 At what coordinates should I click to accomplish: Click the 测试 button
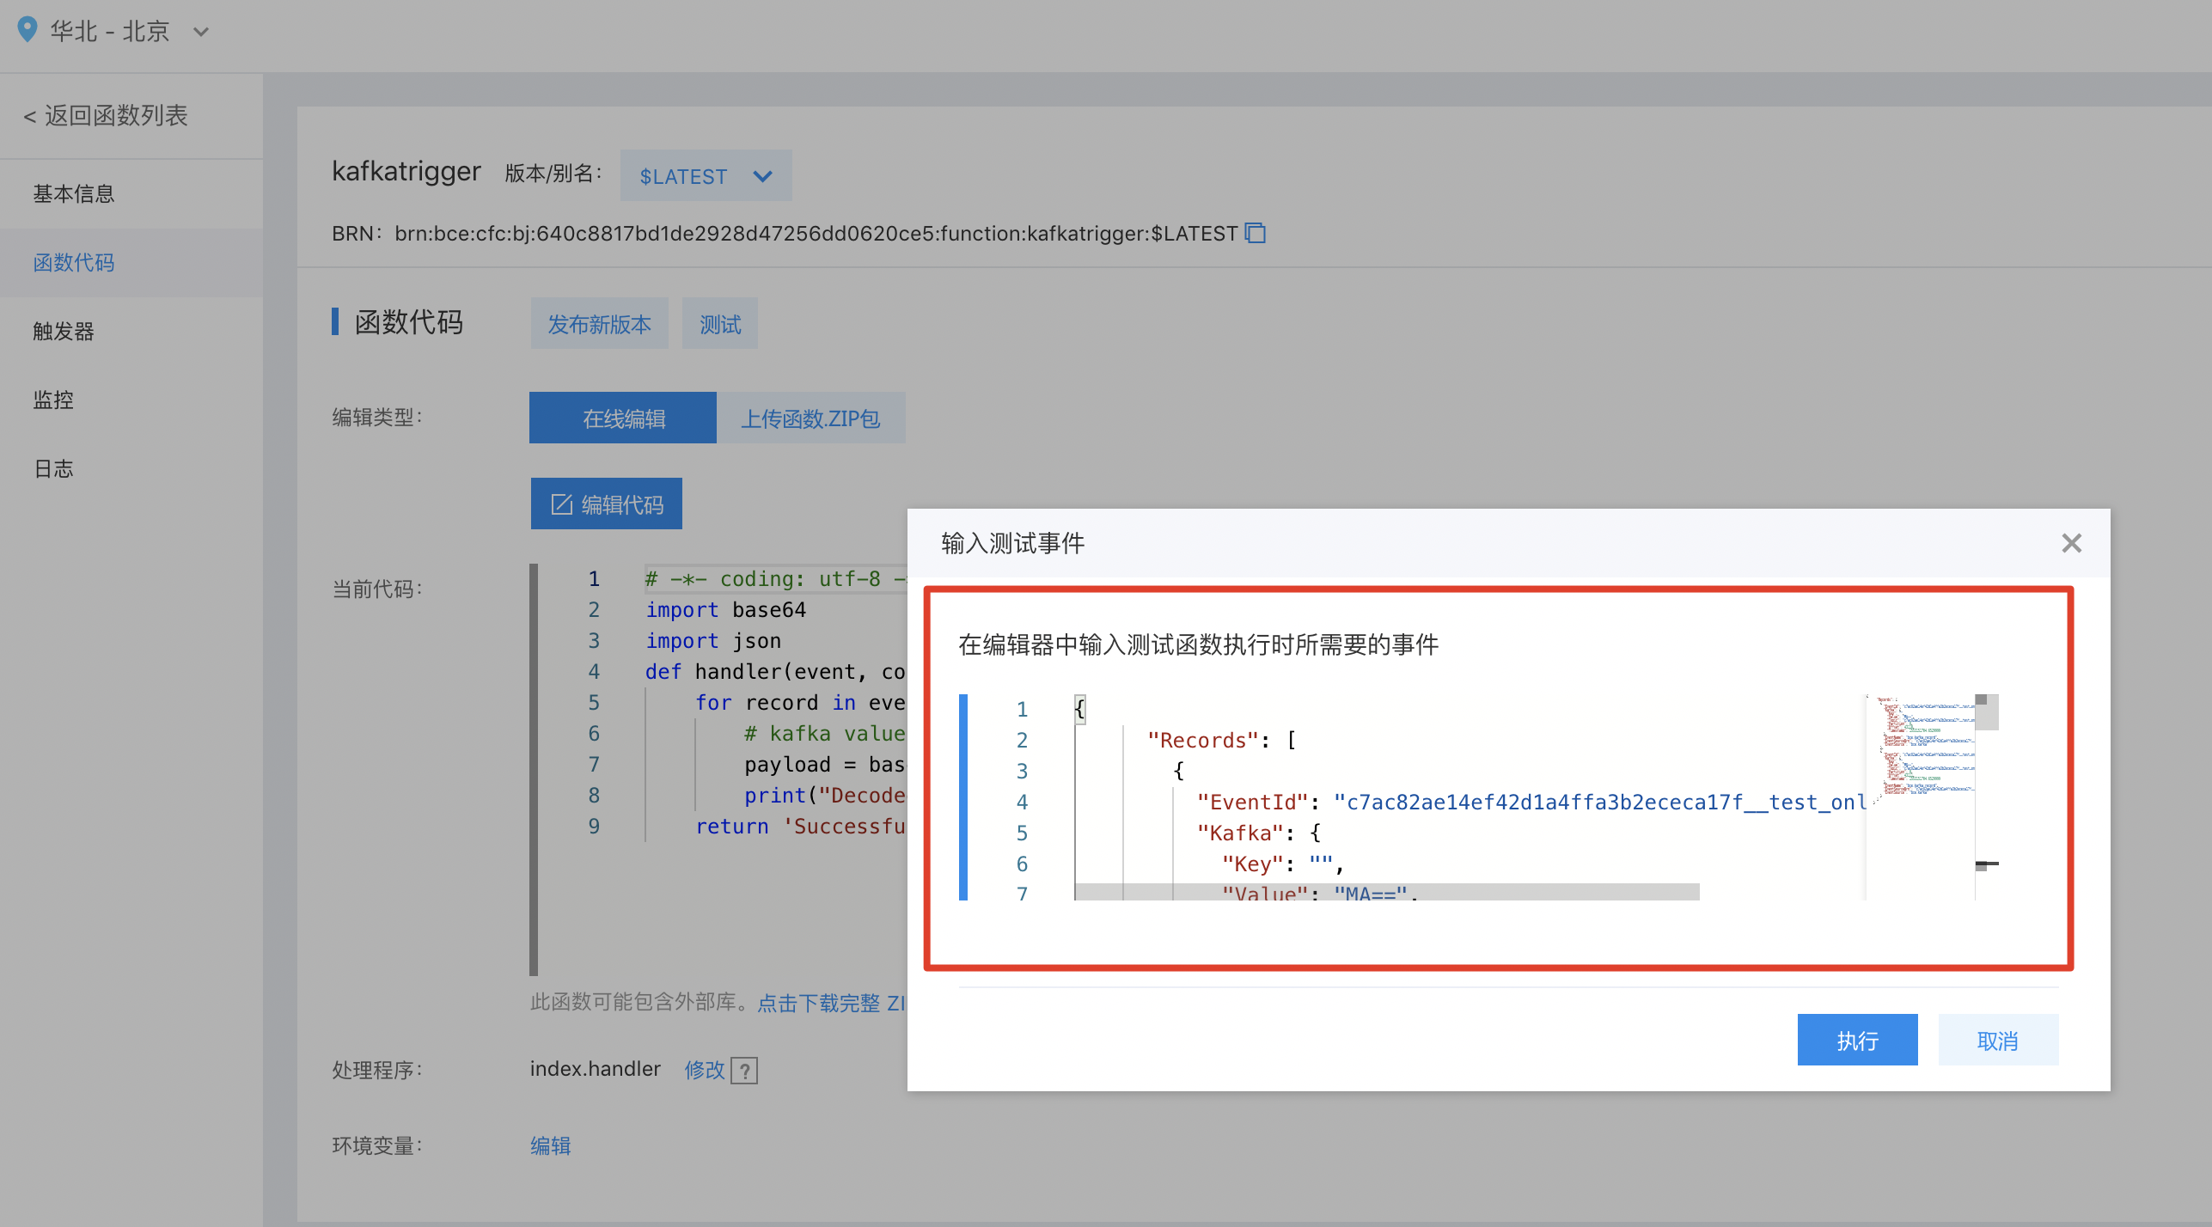719,324
